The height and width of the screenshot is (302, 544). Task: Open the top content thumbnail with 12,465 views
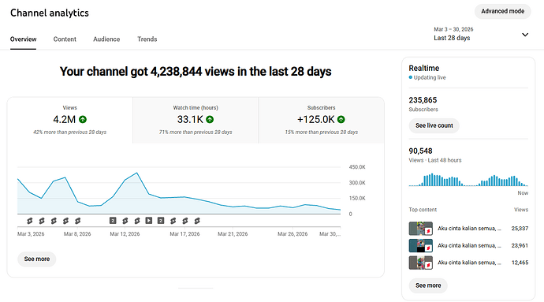point(421,263)
